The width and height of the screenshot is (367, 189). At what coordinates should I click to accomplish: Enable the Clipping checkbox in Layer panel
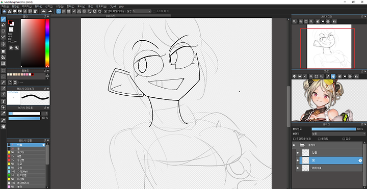pos(319,139)
